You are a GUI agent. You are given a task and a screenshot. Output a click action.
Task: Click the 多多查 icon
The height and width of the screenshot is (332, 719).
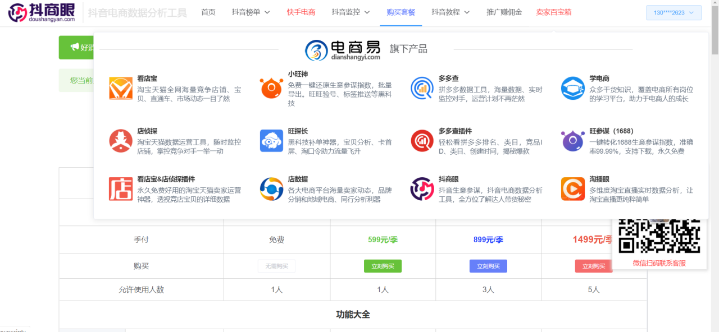(422, 88)
